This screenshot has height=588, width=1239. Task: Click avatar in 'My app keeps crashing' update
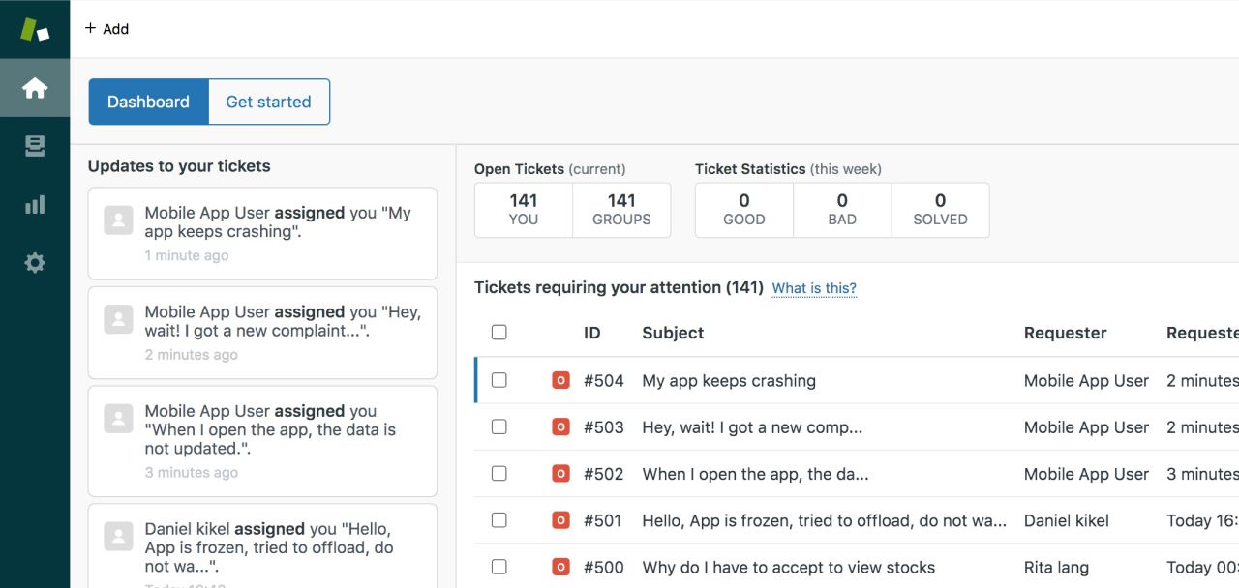click(x=118, y=220)
